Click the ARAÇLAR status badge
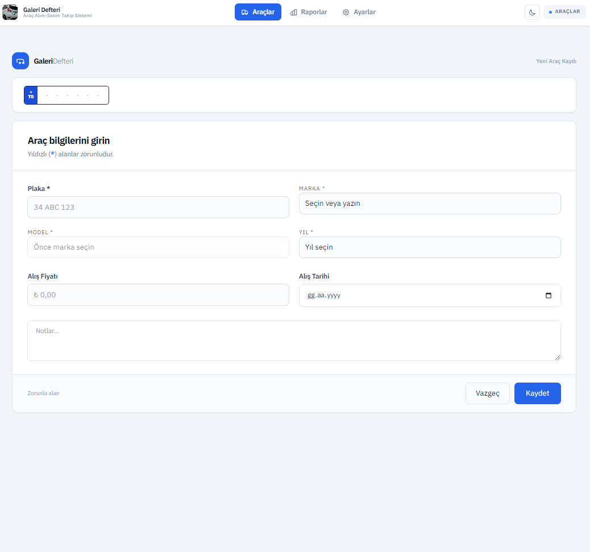Screen dimensions: 590x552 click(564, 12)
